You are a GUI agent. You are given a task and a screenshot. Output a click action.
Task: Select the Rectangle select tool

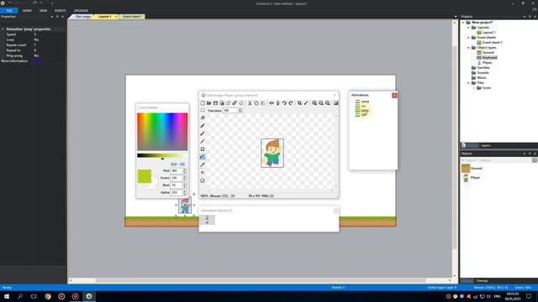tap(203, 110)
